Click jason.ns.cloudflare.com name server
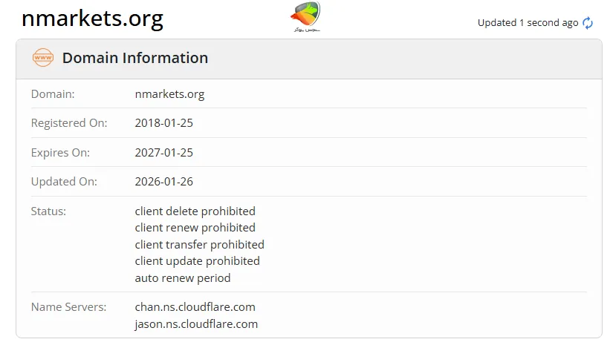This screenshot has width=610, height=345. point(196,324)
